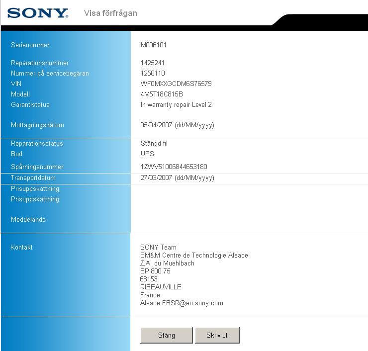Select city RIBEAUVILLE
Viewport: 368px width, 351px height.
tap(161, 287)
